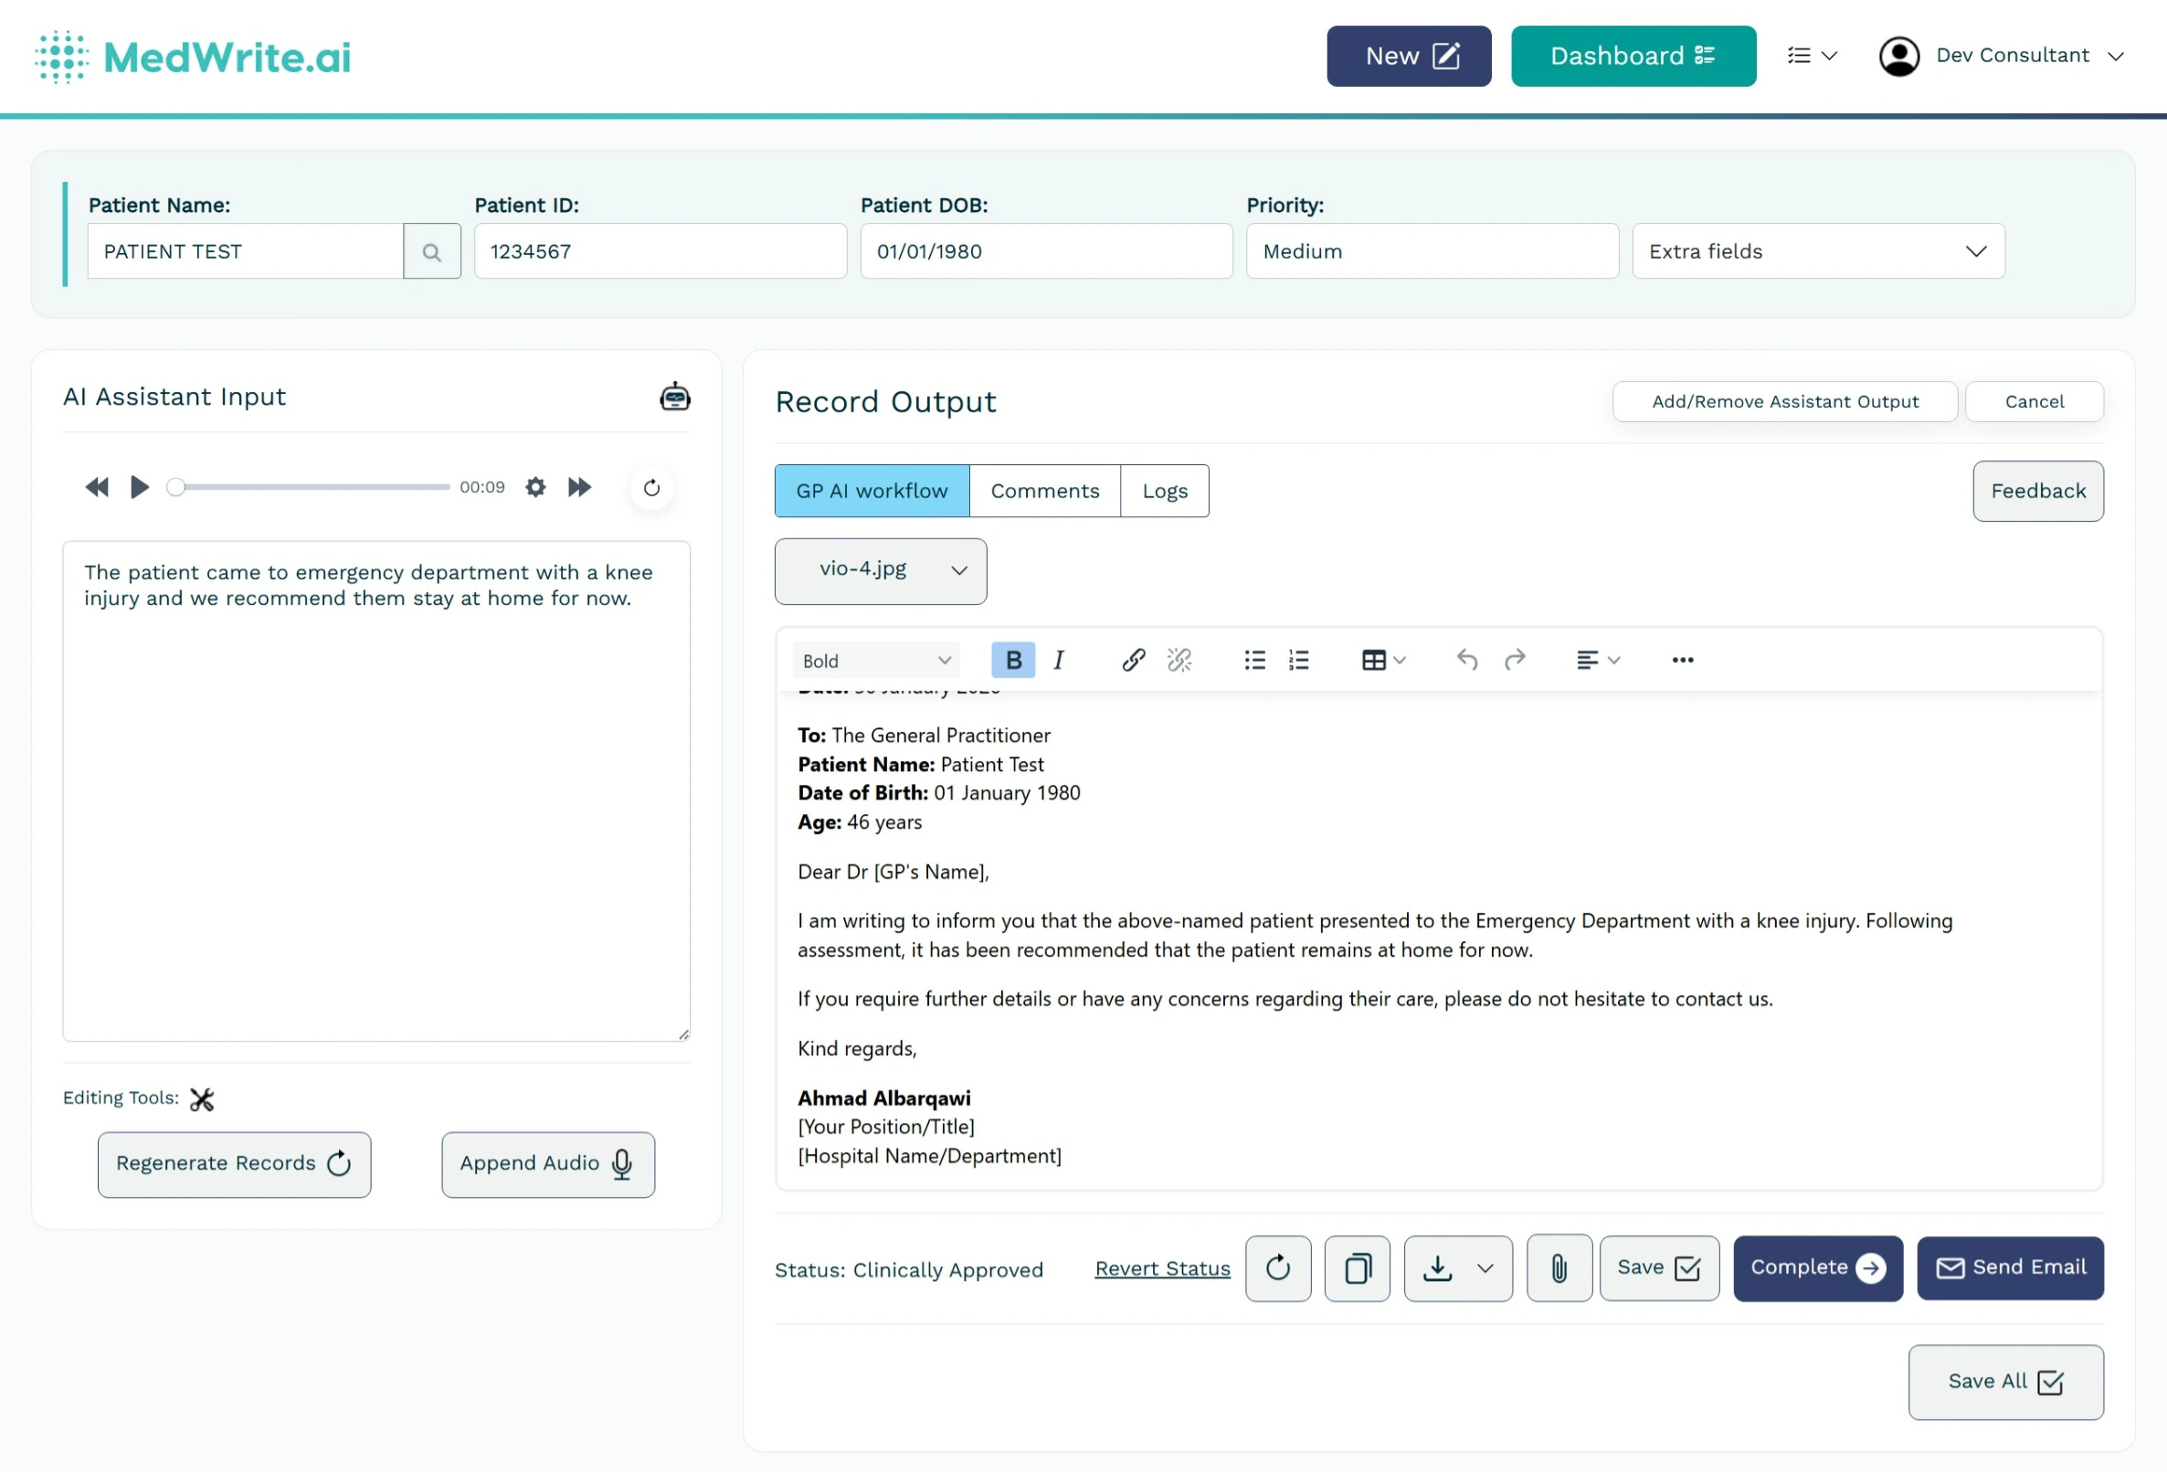Toggle bold formatting in the editor

[x=1012, y=660]
